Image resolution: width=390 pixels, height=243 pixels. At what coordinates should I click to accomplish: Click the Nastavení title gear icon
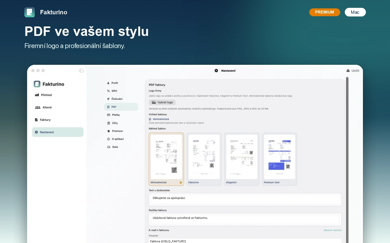click(x=216, y=71)
